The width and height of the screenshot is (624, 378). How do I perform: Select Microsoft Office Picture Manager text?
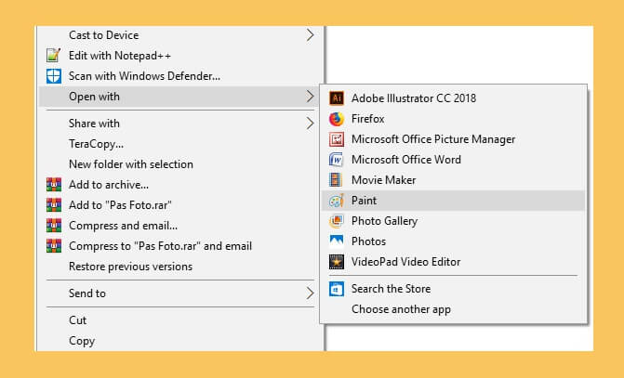(x=433, y=139)
